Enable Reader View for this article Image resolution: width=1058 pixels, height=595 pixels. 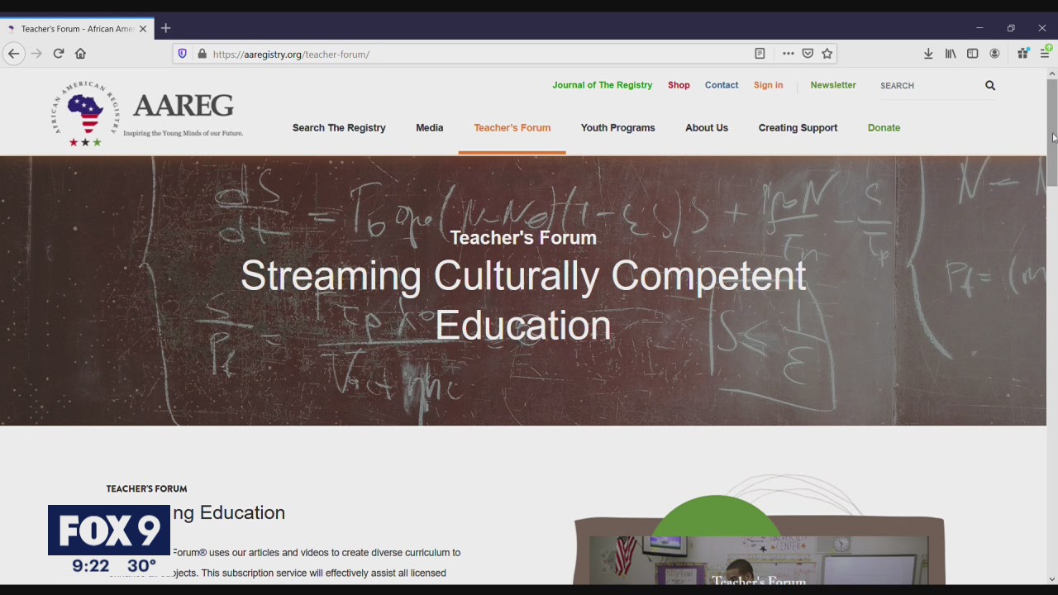(x=760, y=53)
